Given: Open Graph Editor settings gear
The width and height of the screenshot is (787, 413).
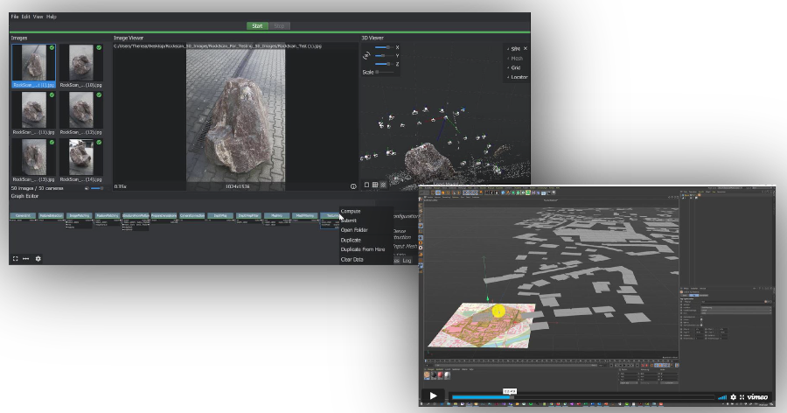Looking at the screenshot, I should pyautogui.click(x=38, y=259).
